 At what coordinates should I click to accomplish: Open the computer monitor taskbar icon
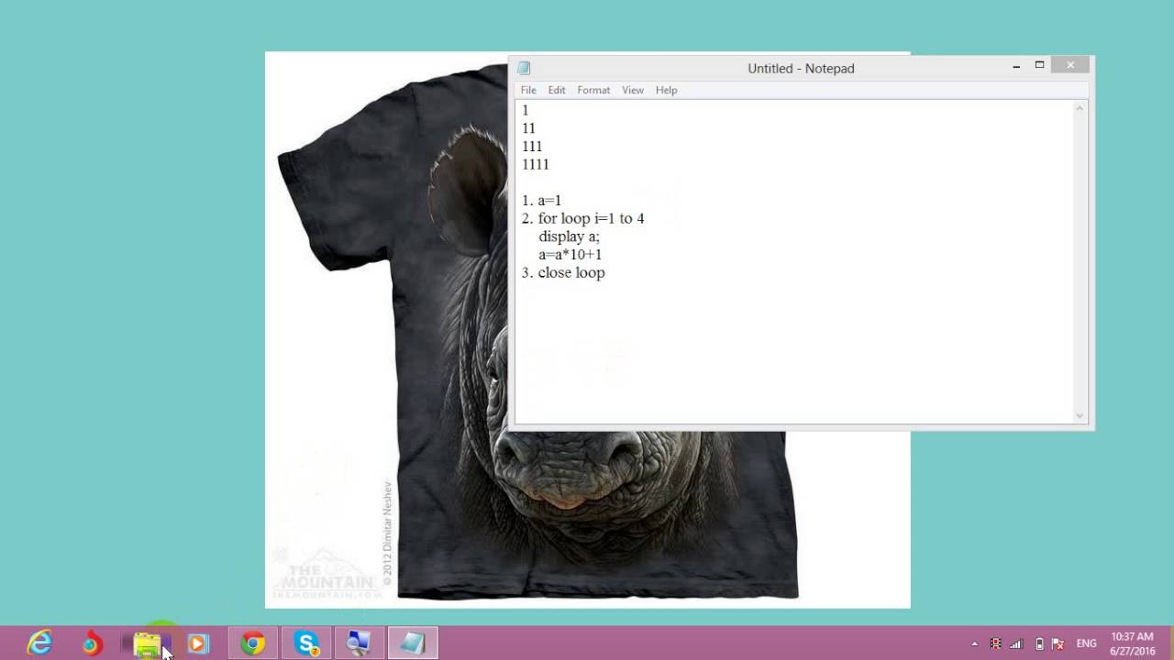359,643
